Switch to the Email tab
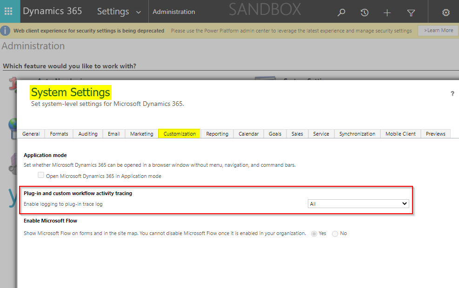 point(113,134)
